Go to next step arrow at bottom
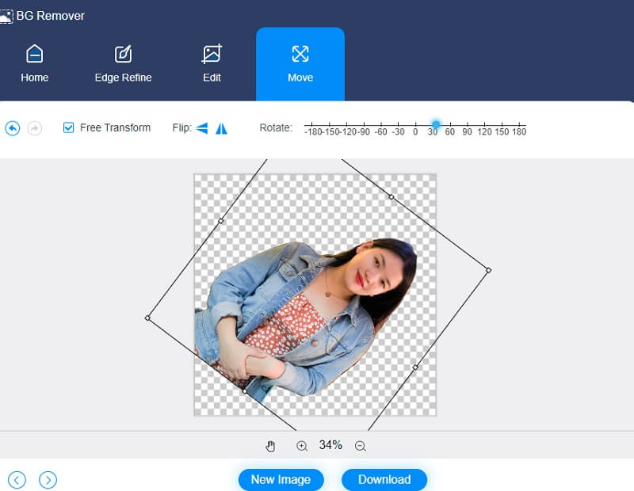This screenshot has width=634, height=491. (x=48, y=479)
